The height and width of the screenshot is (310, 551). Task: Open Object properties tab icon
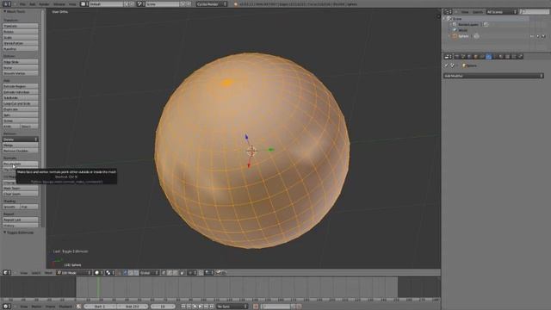click(x=476, y=57)
